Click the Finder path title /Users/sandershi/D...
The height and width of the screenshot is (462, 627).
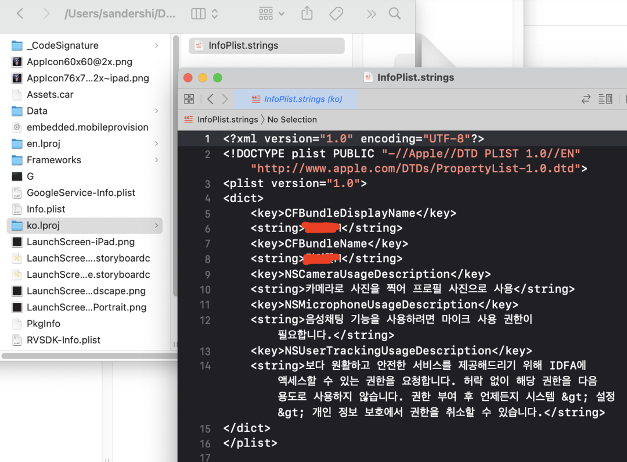[120, 13]
